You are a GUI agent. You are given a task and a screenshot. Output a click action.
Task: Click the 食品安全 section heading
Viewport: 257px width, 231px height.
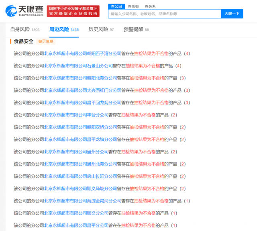(x=24, y=41)
